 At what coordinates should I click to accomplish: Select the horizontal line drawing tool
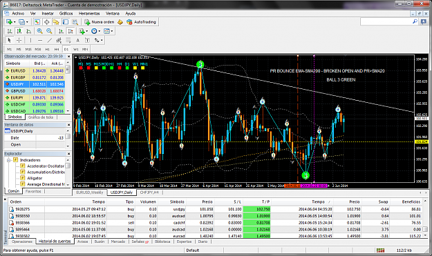[40, 41]
